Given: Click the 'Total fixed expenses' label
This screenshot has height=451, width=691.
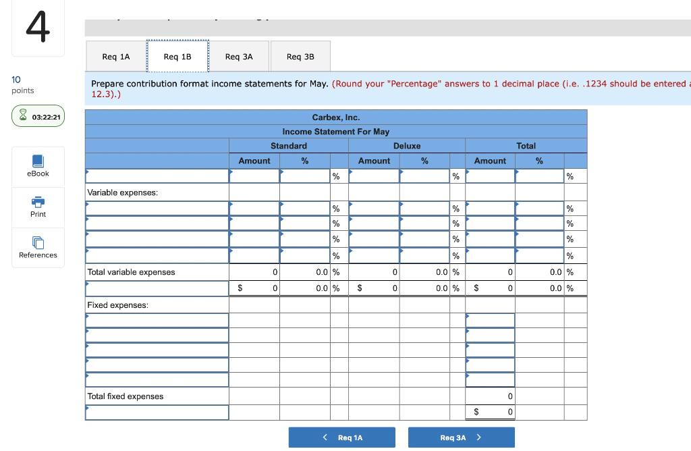Looking at the screenshot, I should click(125, 396).
